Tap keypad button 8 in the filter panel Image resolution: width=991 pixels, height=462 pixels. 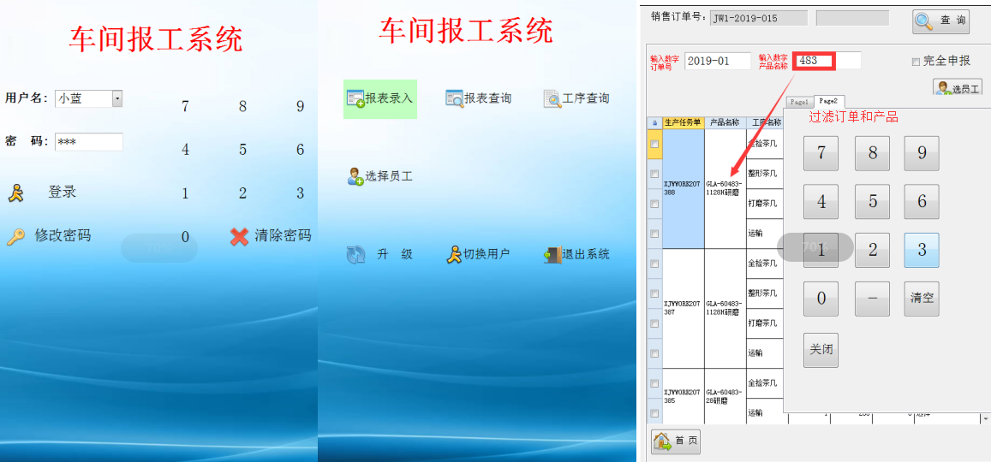pyautogui.click(x=872, y=153)
